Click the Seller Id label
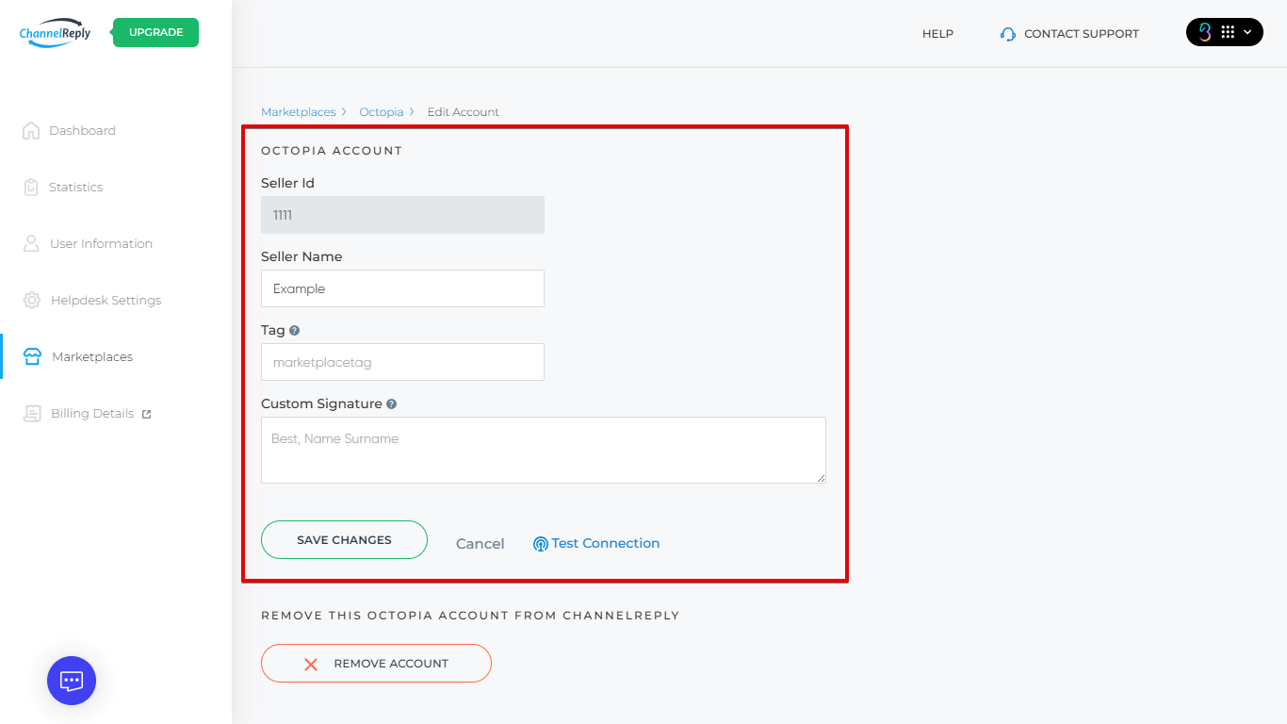The width and height of the screenshot is (1287, 724). [287, 183]
